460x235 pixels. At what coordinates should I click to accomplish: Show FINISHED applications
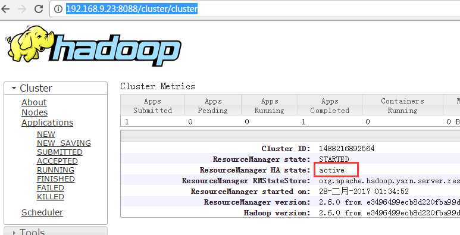click(56, 179)
